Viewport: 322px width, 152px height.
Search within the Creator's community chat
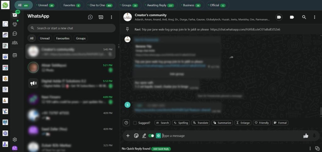pos(304,17)
